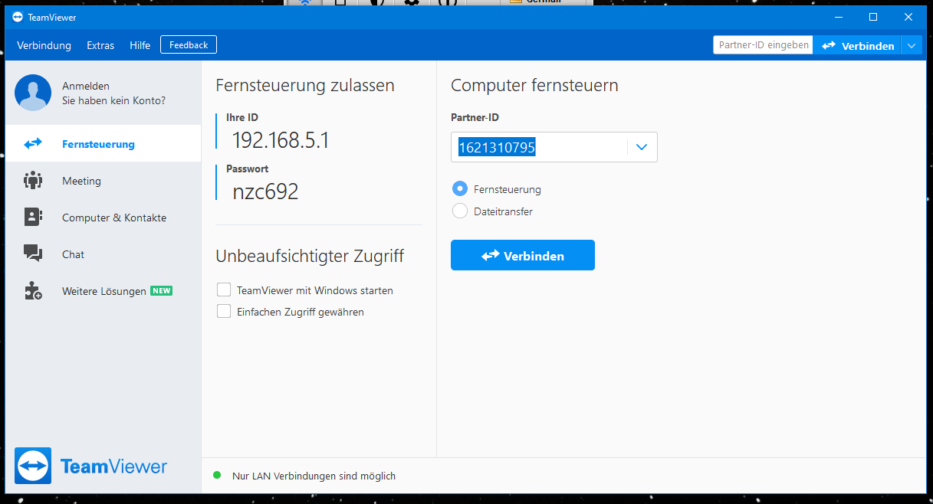
Task: Click the Partner-ID eingeben field in toolbar
Action: [x=763, y=45]
